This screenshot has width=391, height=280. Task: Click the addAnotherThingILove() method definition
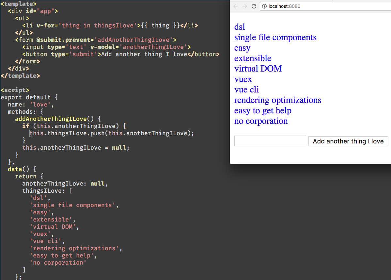[58, 119]
